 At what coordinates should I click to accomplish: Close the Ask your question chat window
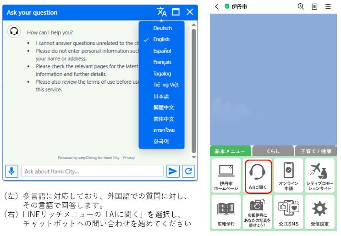pyautogui.click(x=190, y=12)
